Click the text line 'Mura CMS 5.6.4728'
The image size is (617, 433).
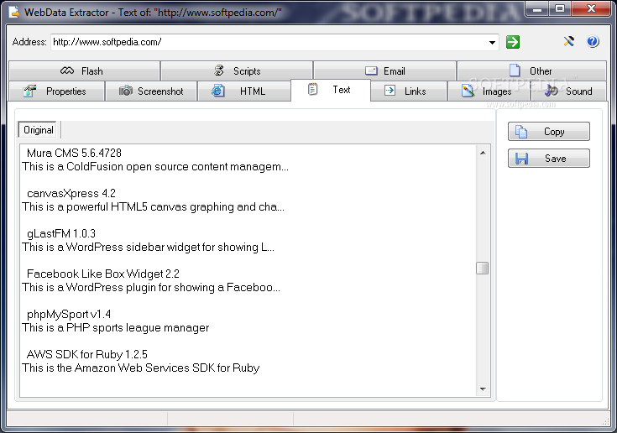point(74,153)
